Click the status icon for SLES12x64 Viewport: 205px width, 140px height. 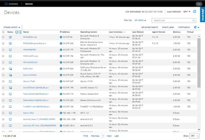(10, 69)
